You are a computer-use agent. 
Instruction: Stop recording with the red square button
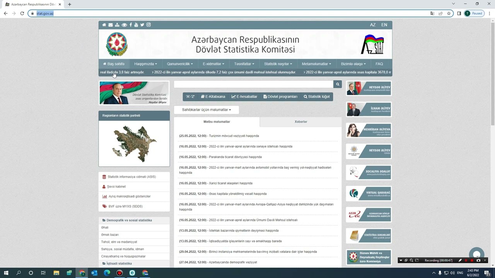[472, 260]
